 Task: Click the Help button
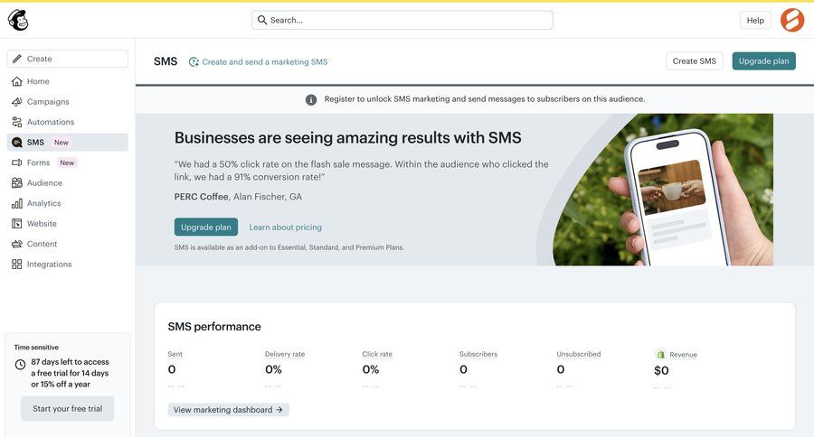pyautogui.click(x=755, y=20)
